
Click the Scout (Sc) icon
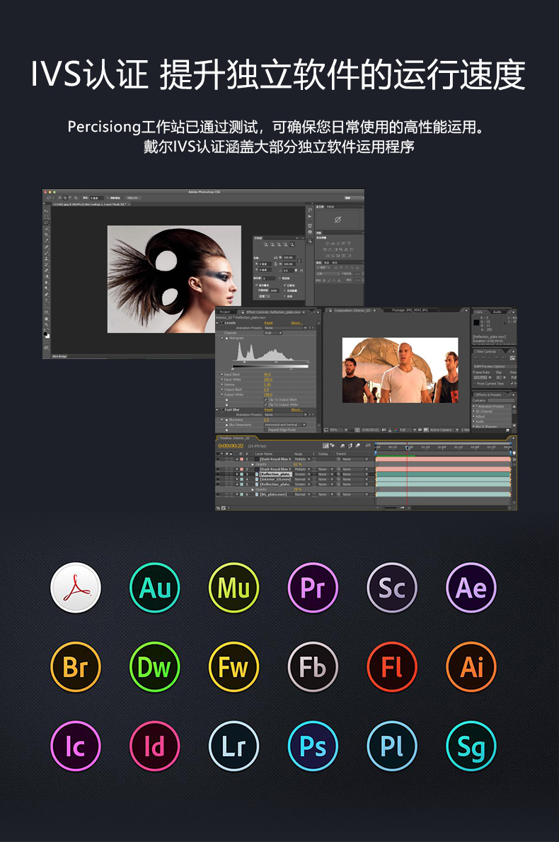[x=392, y=588]
